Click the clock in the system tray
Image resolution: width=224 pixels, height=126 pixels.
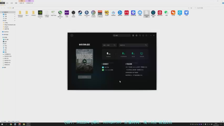point(216,124)
